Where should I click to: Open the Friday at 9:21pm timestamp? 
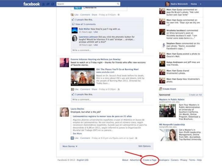[x=100, y=138]
